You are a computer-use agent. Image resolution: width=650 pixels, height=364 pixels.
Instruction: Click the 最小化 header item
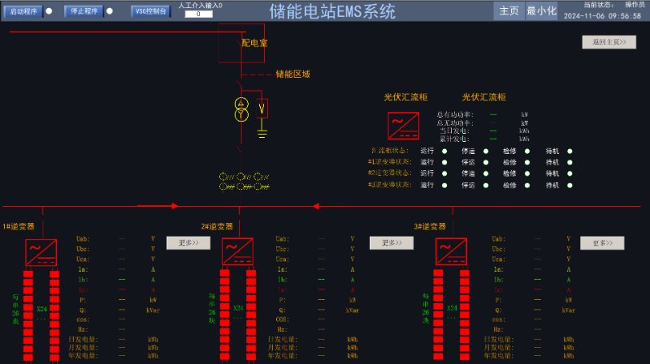(x=542, y=11)
